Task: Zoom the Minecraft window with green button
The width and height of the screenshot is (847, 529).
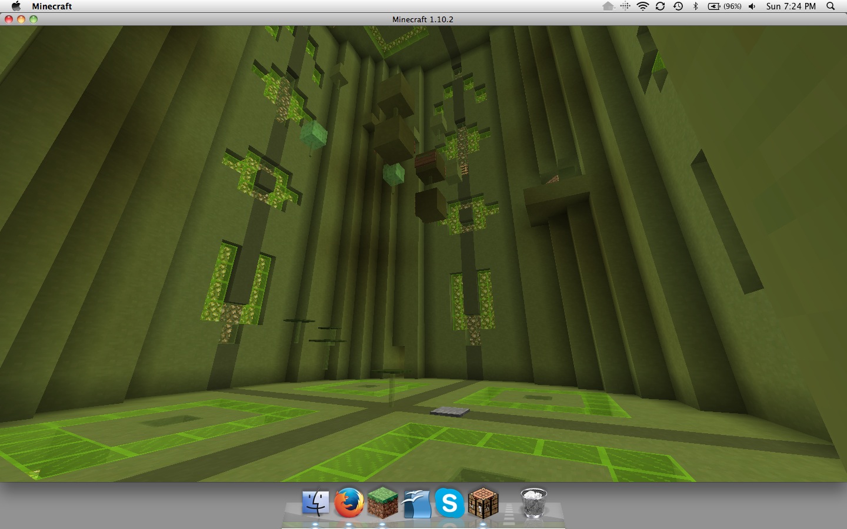Action: 34,19
